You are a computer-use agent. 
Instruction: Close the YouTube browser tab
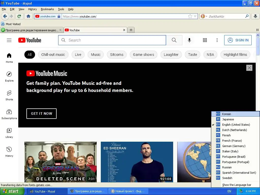(124, 30)
